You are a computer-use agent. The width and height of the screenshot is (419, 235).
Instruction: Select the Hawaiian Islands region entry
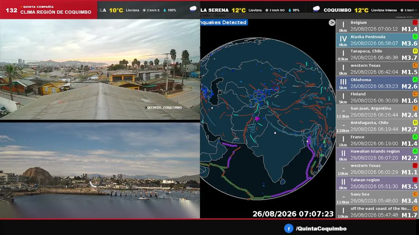(x=377, y=155)
